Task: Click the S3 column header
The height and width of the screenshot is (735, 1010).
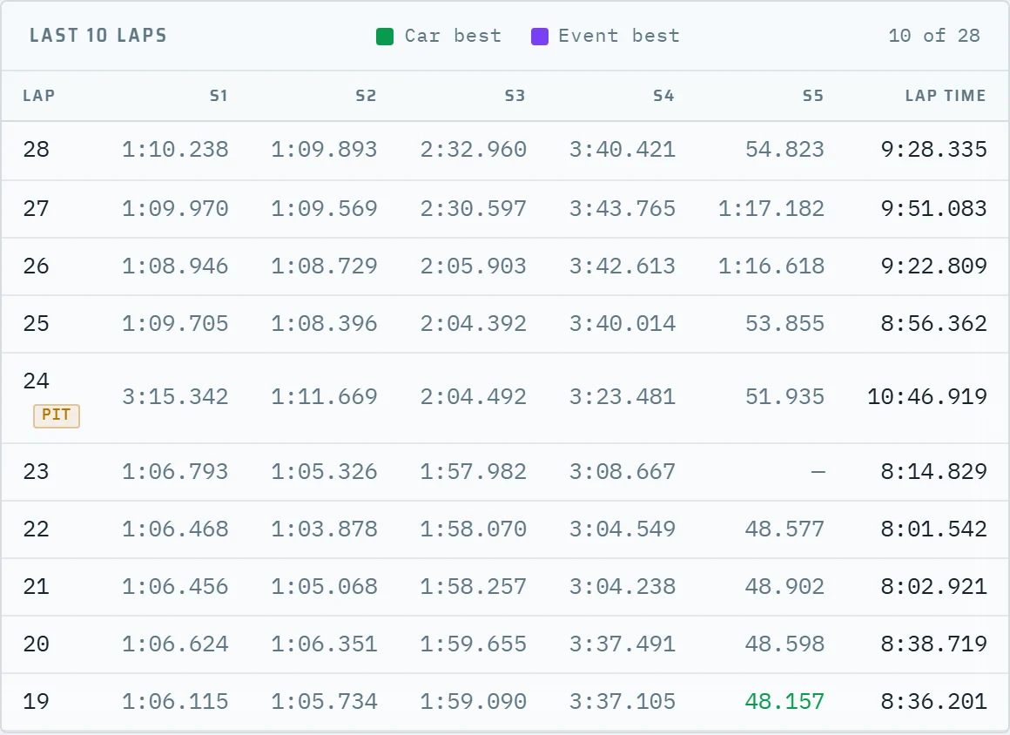Action: coord(515,96)
